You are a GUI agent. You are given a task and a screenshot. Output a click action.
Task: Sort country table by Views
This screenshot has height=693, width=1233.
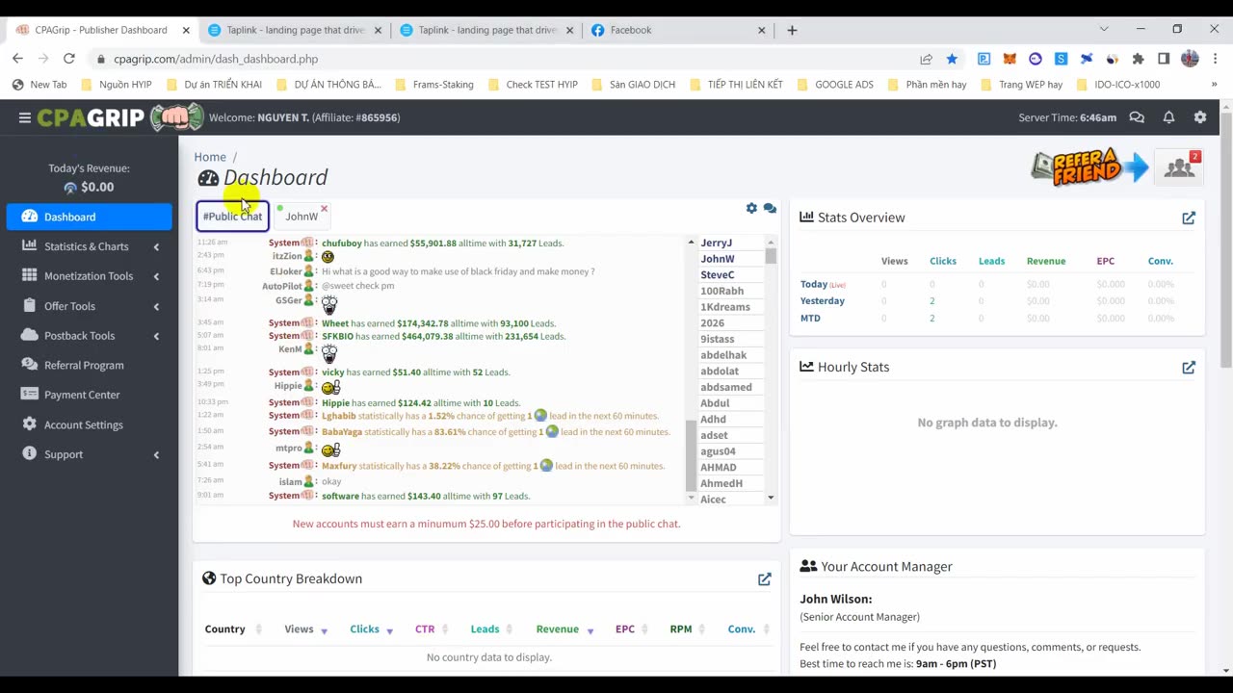[306, 629]
